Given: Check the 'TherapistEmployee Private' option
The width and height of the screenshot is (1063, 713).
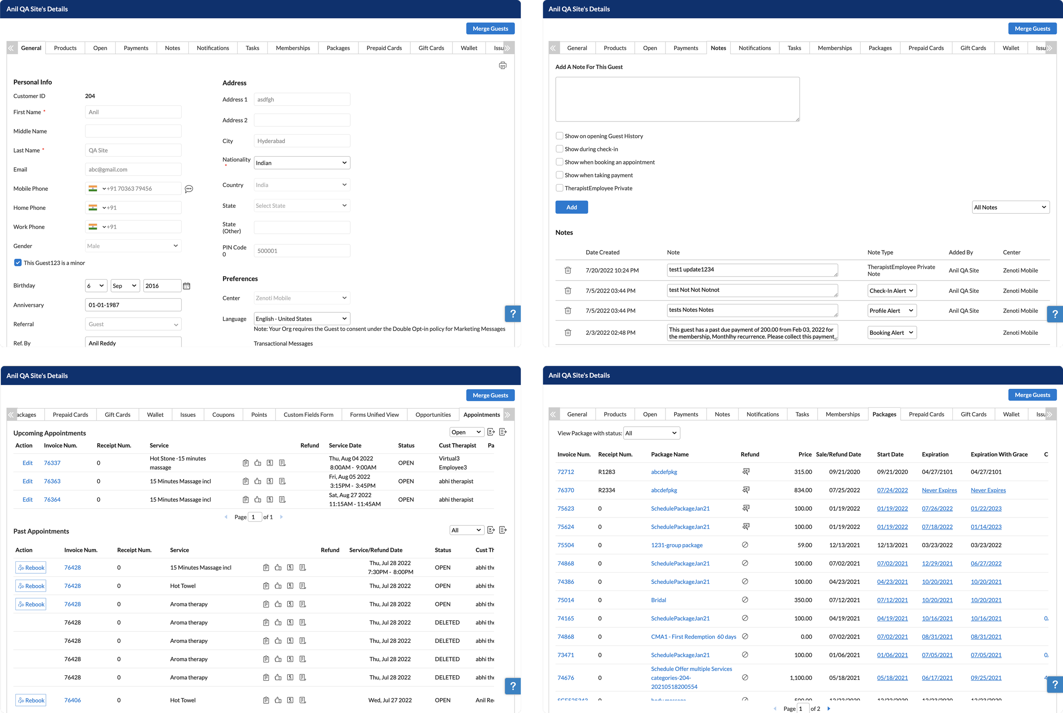Looking at the screenshot, I should [559, 188].
